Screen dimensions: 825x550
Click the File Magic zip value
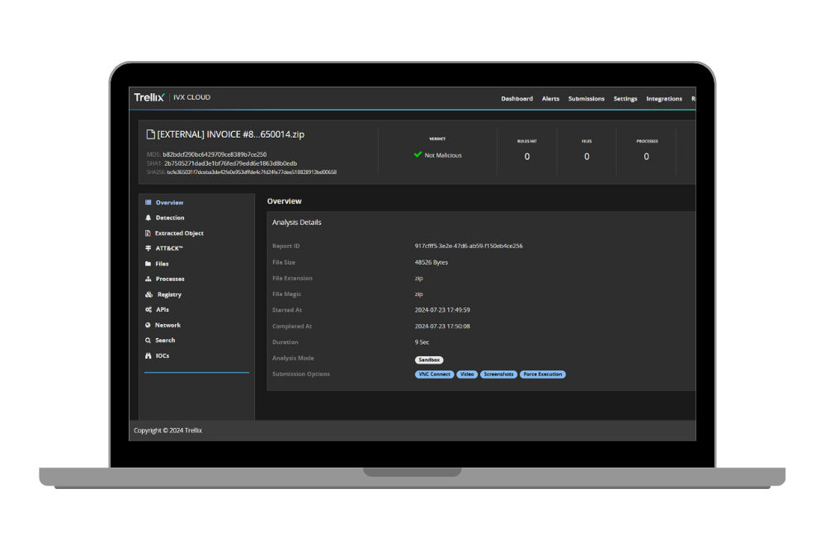[x=419, y=294]
